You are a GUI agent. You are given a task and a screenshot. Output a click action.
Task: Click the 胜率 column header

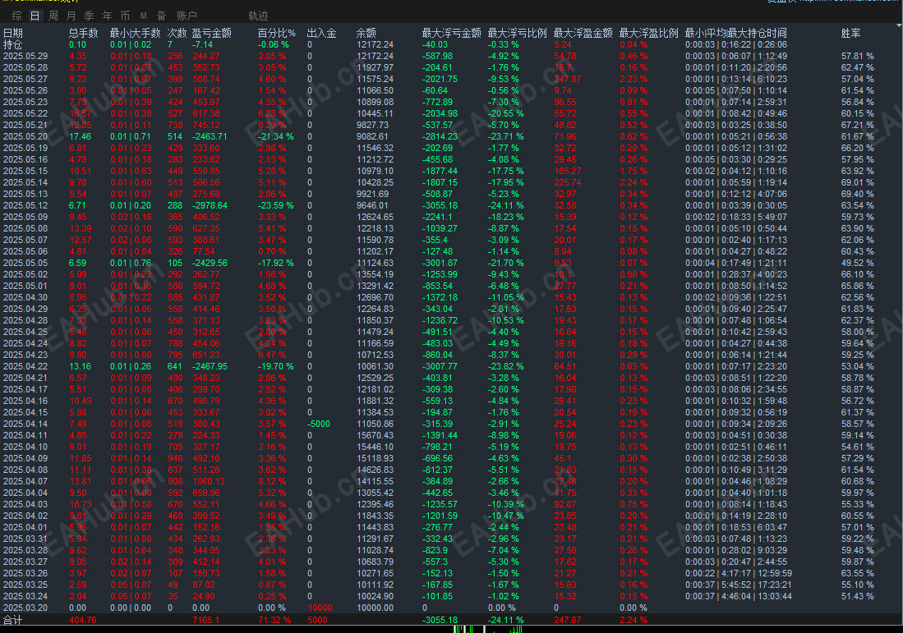click(x=850, y=34)
